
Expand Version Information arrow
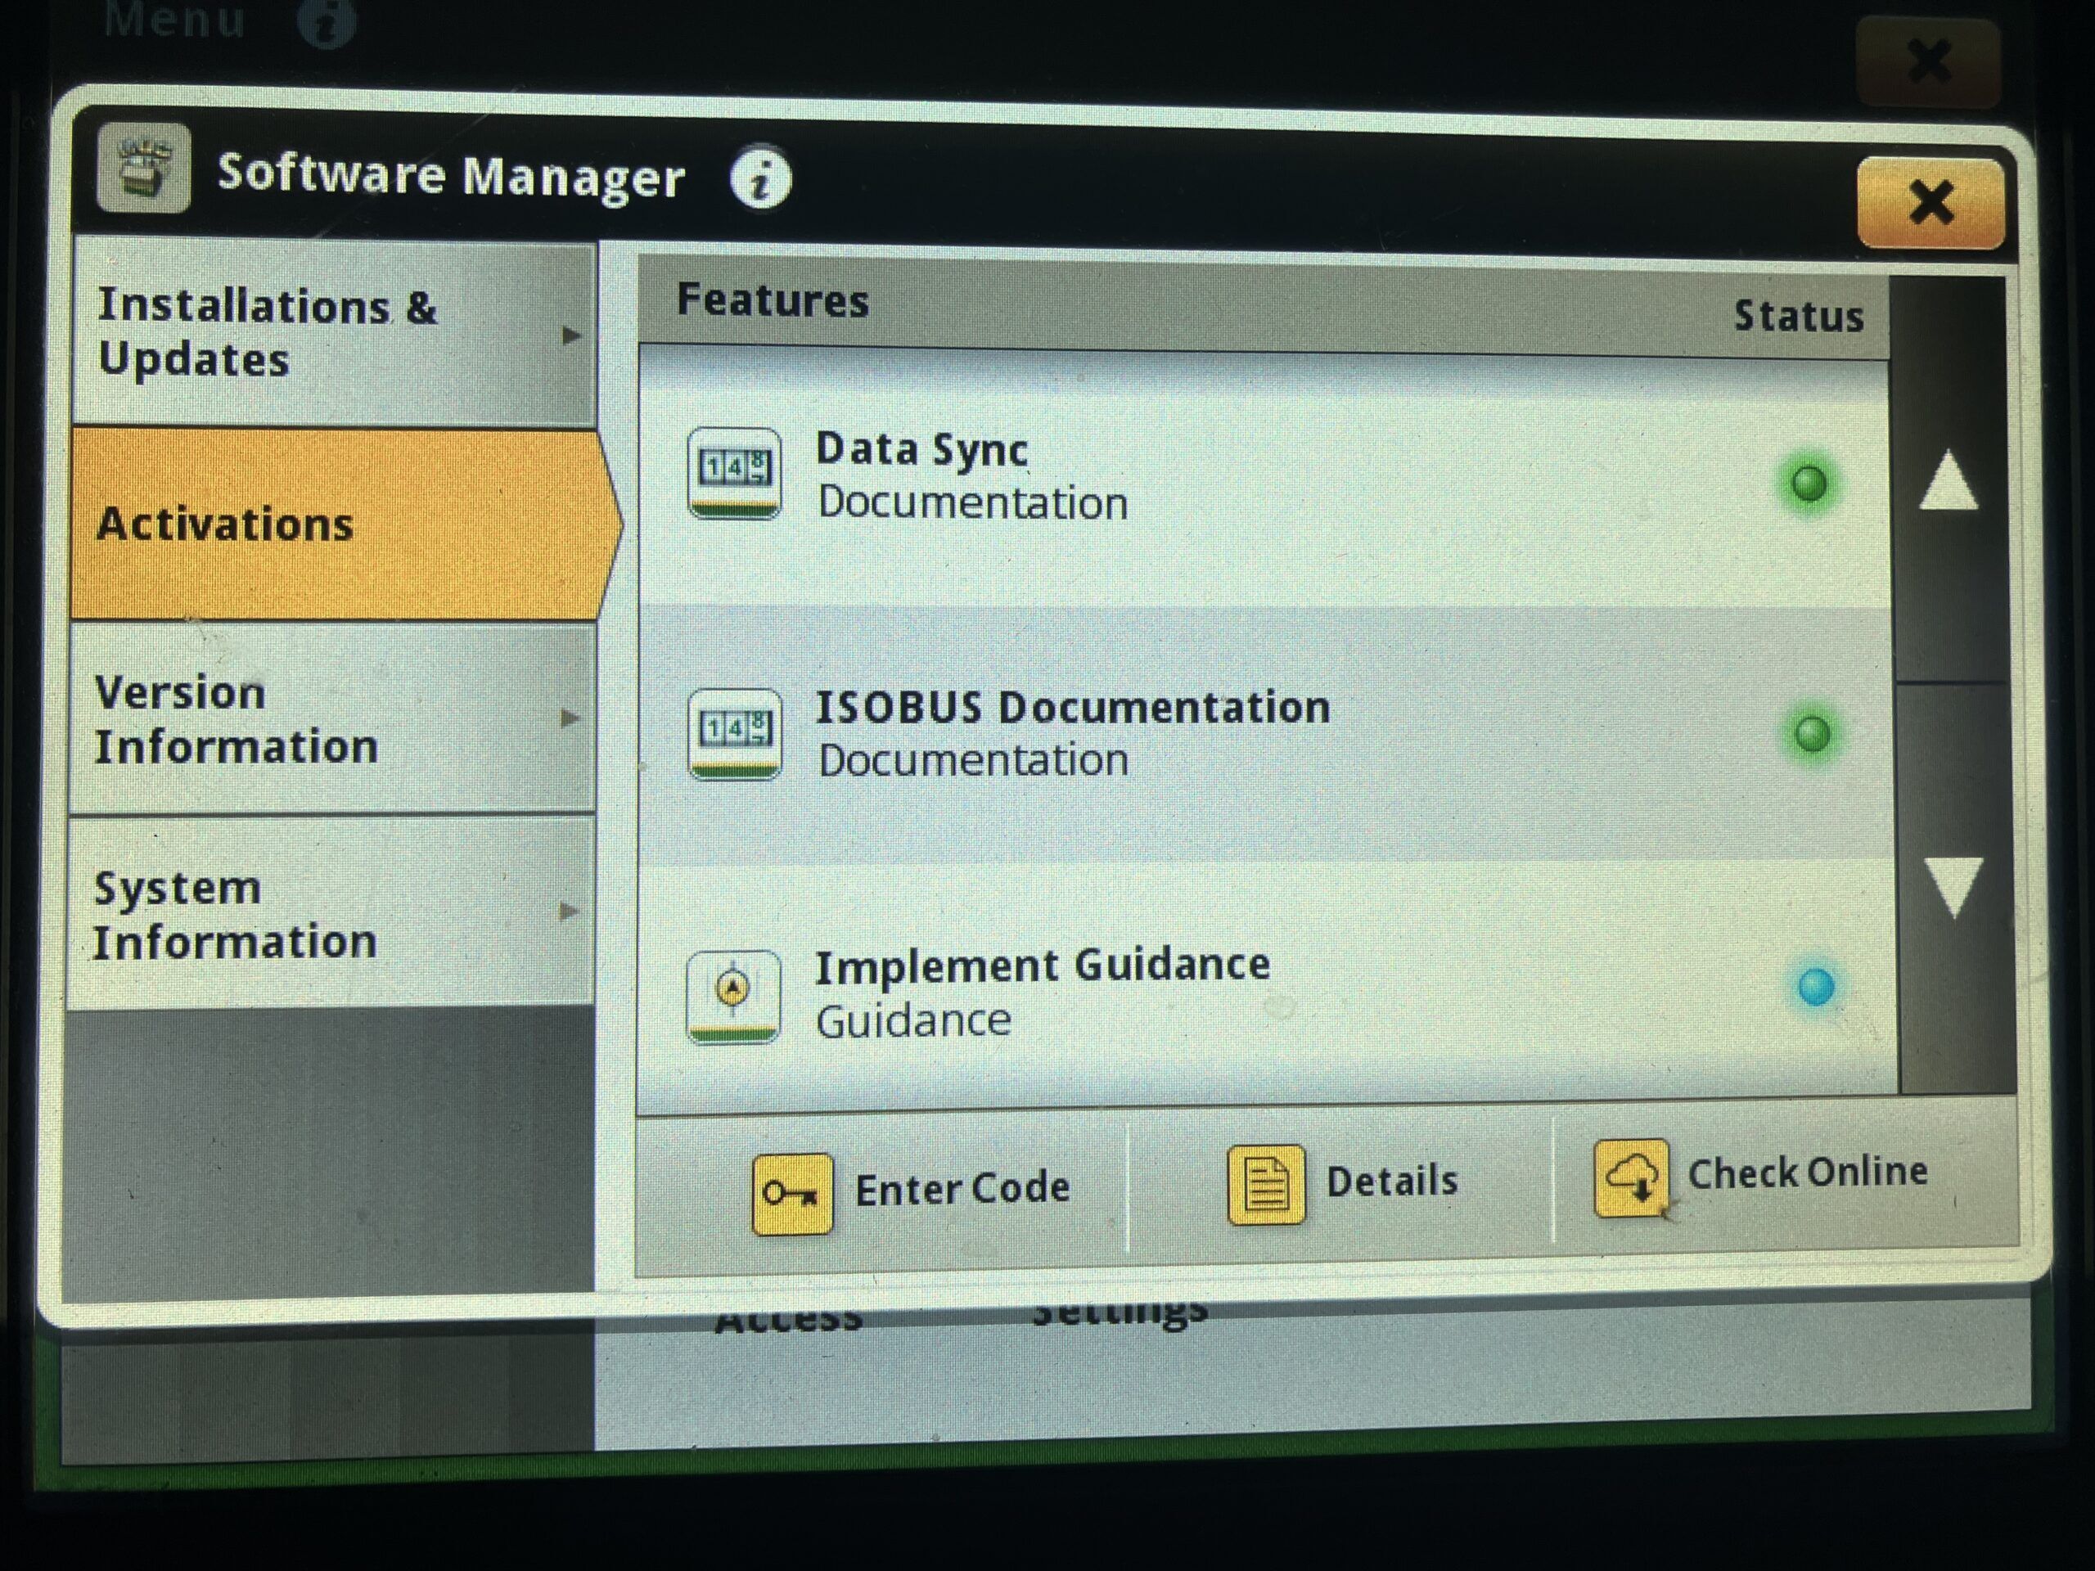point(570,718)
